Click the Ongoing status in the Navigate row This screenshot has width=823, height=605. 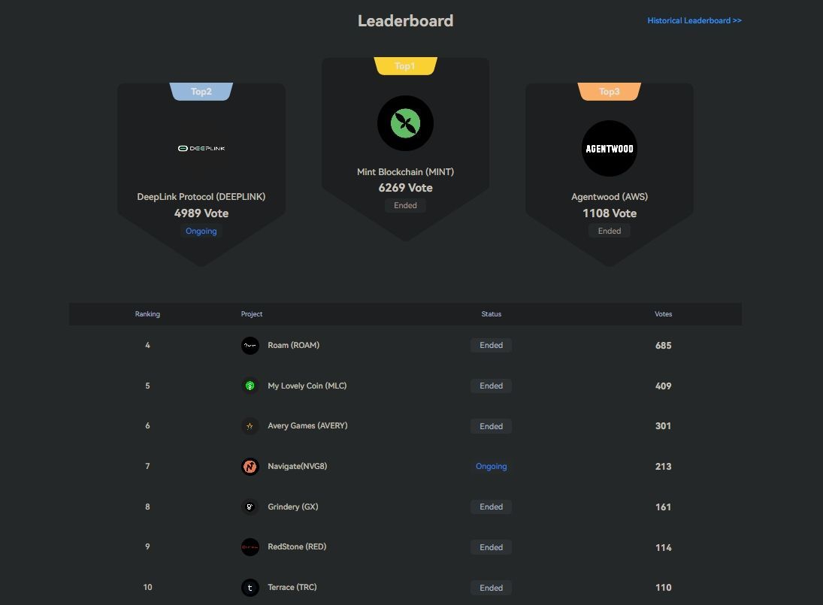point(492,467)
